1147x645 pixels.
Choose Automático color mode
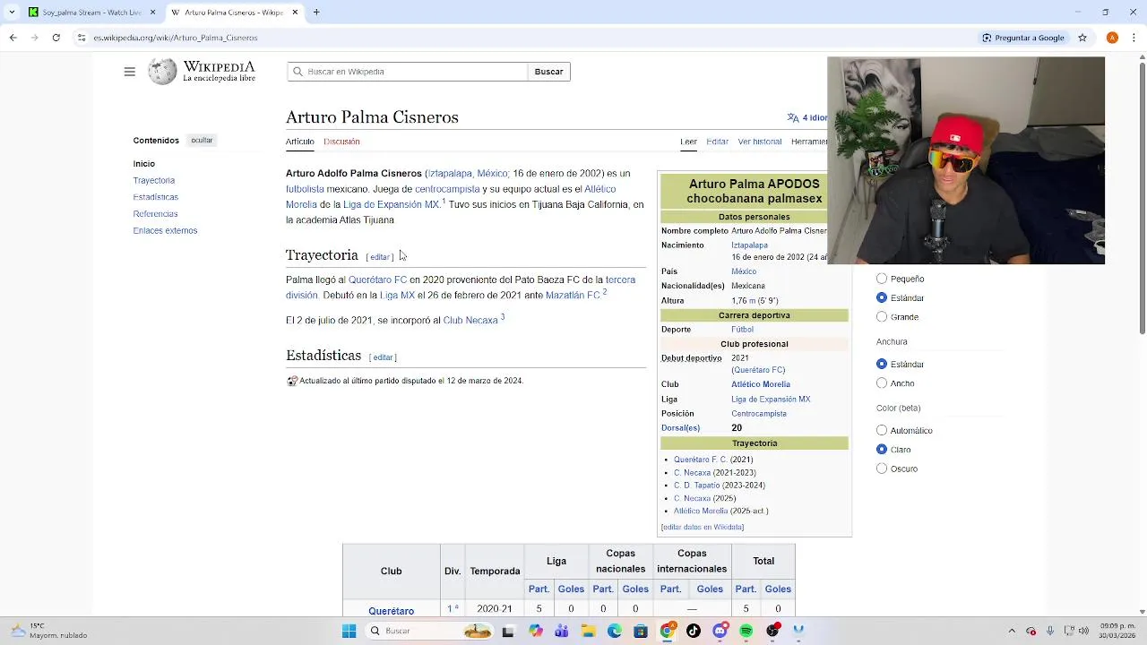coord(882,430)
